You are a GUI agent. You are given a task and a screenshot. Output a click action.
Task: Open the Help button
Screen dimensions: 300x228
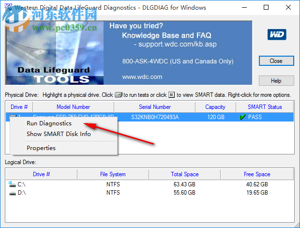[x=276, y=80]
